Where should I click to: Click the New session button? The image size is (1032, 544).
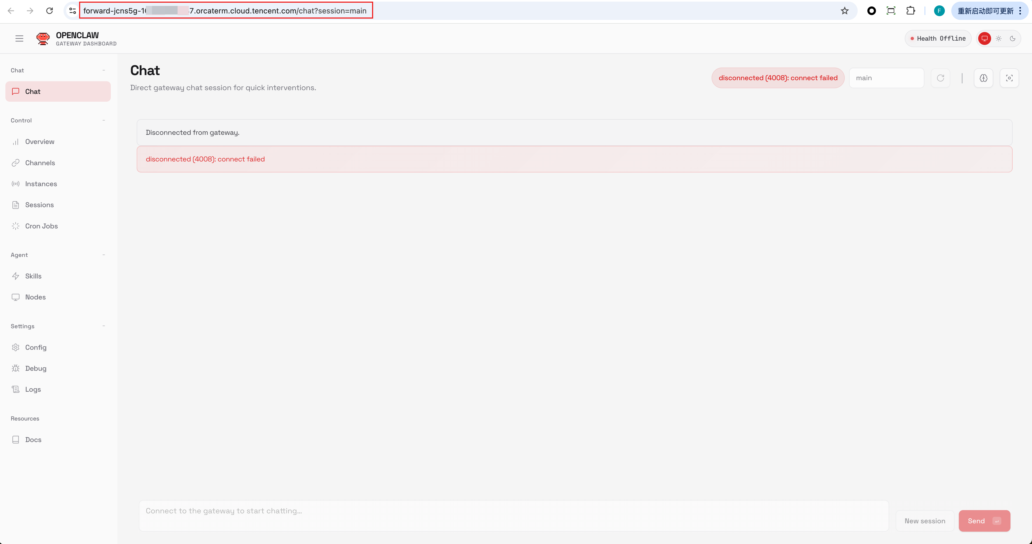[925, 521]
